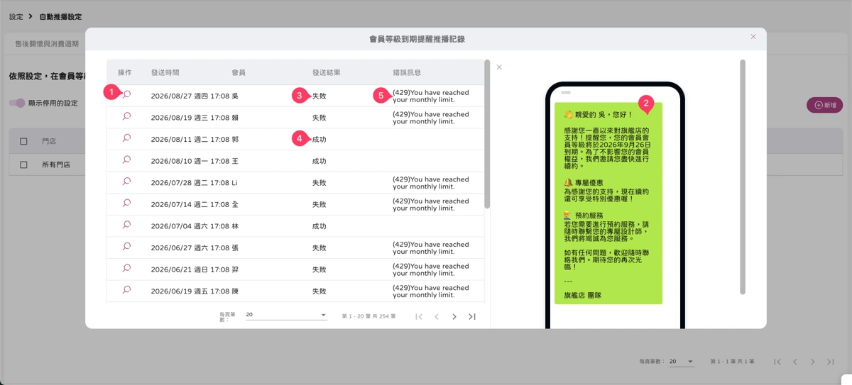
Task: Go to previous page in background pagination
Action: pos(795,362)
